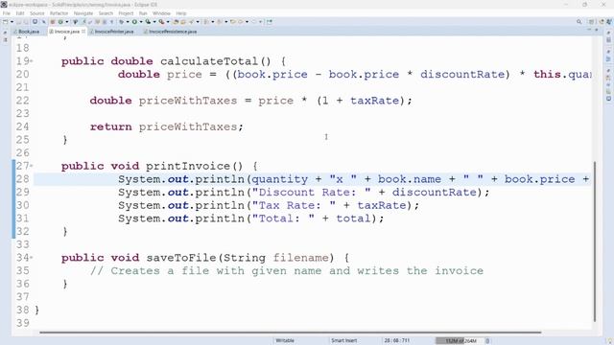Click the heap memory usage indicator
Viewport: 614px width, 345px height.
(460, 341)
